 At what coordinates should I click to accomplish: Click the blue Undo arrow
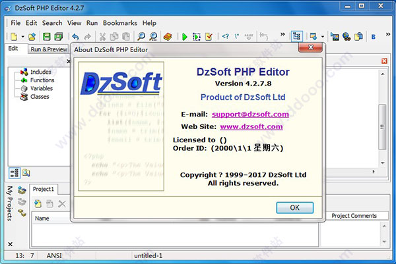point(75,37)
